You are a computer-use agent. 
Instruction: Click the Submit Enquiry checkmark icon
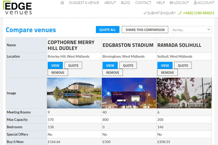145,13
